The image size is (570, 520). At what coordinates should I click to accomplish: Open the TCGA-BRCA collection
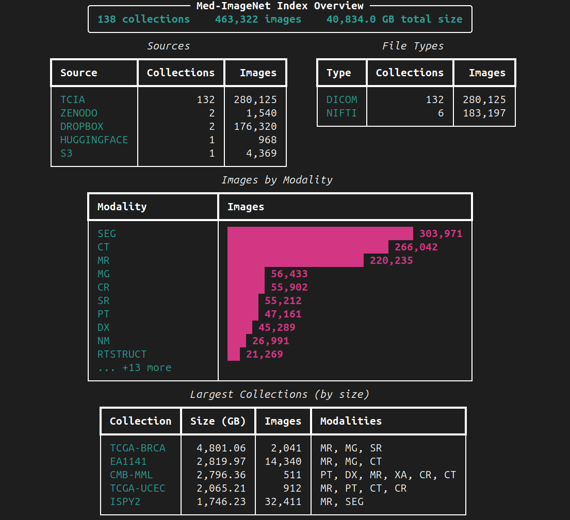[x=138, y=448]
